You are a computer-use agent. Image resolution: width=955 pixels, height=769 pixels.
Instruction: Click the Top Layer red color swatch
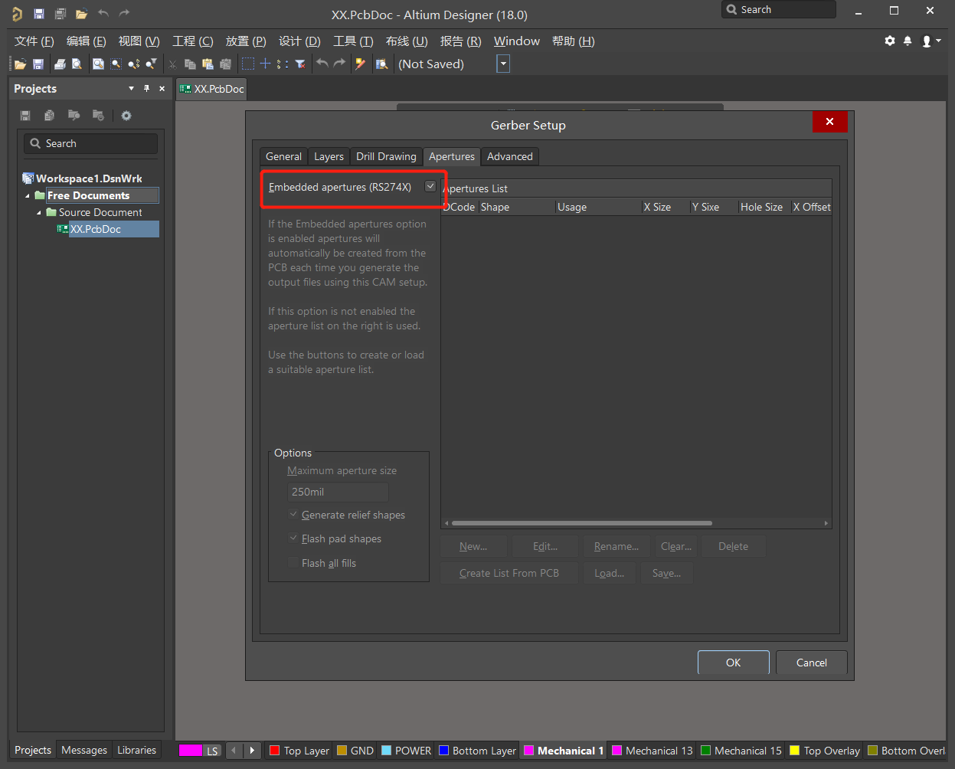pos(274,751)
